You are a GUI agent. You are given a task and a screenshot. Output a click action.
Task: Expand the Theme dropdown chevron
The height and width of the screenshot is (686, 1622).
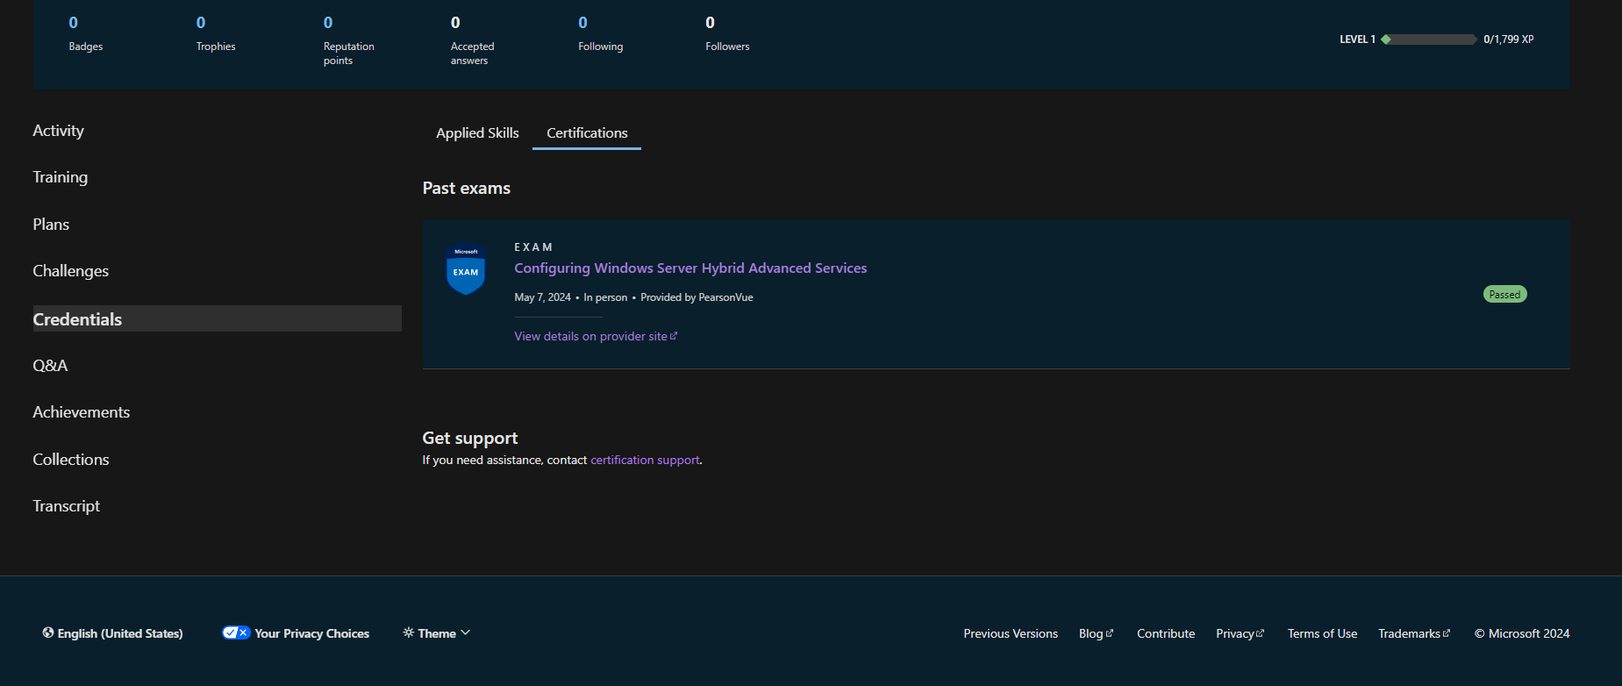[x=466, y=632]
